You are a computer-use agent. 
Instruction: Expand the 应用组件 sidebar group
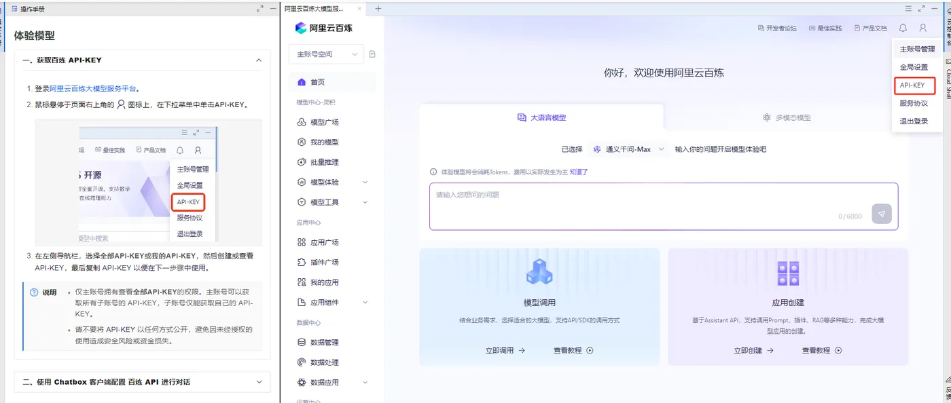365,303
